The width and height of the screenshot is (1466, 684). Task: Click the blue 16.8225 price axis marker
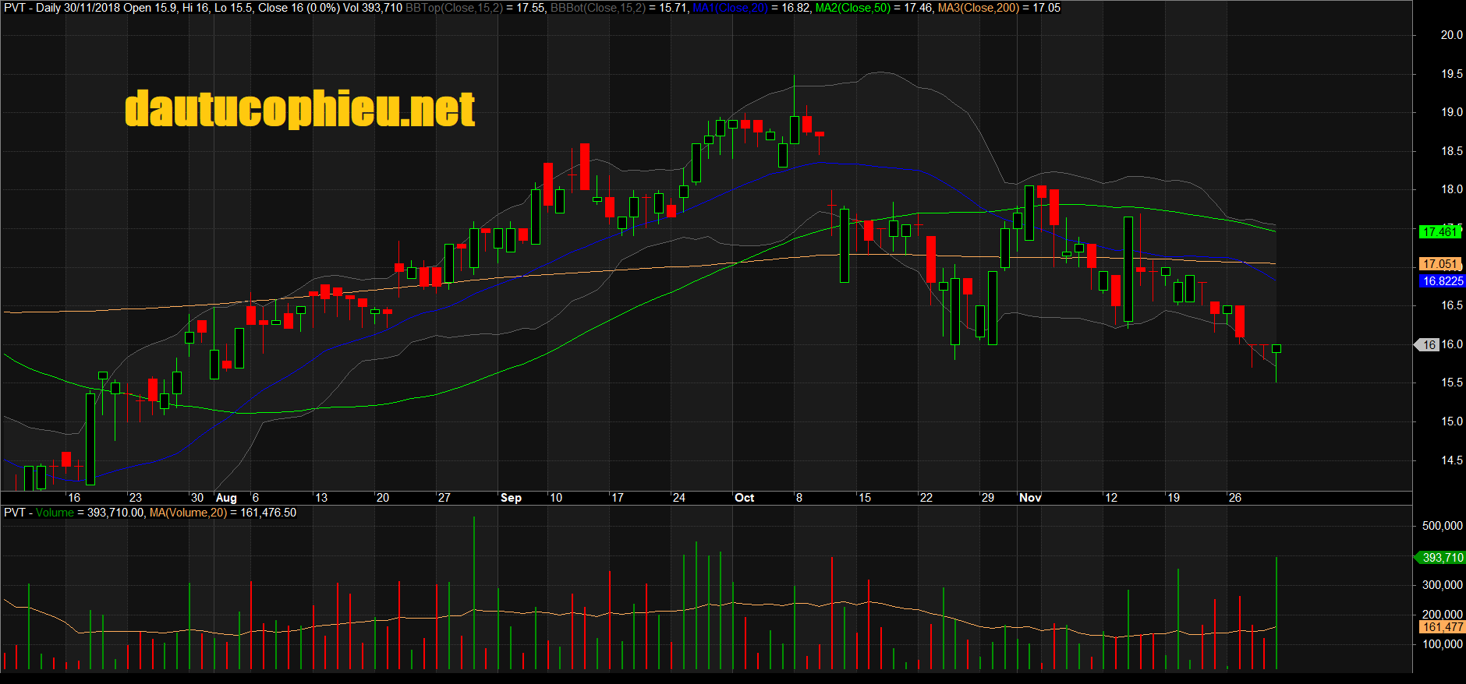click(1442, 281)
